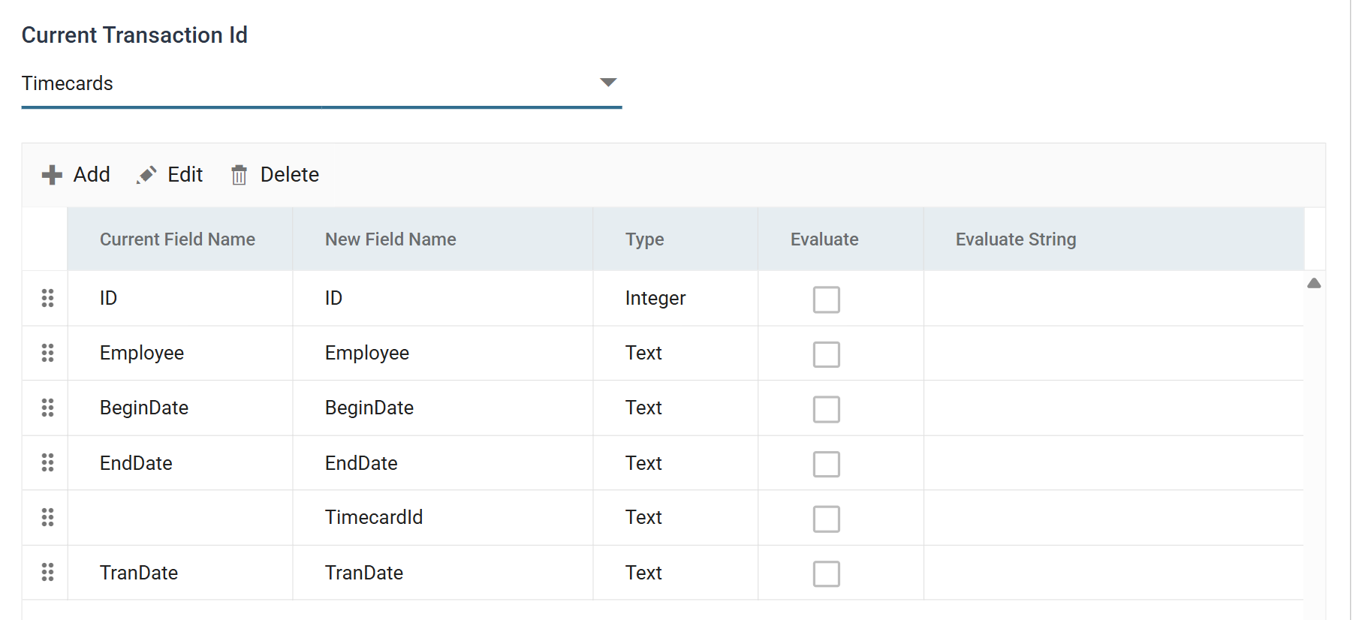Click the plus icon next to Add
This screenshot has height=620, width=1371.
[52, 175]
